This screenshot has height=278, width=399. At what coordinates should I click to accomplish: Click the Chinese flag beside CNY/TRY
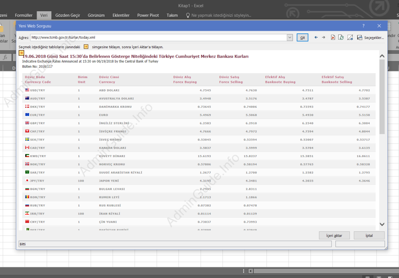[x=27, y=221]
